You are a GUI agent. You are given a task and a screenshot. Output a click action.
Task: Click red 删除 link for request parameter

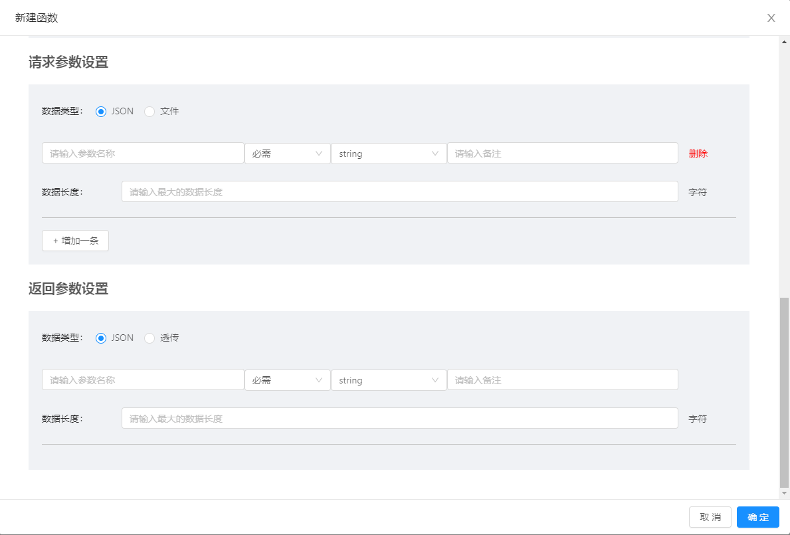tap(698, 154)
